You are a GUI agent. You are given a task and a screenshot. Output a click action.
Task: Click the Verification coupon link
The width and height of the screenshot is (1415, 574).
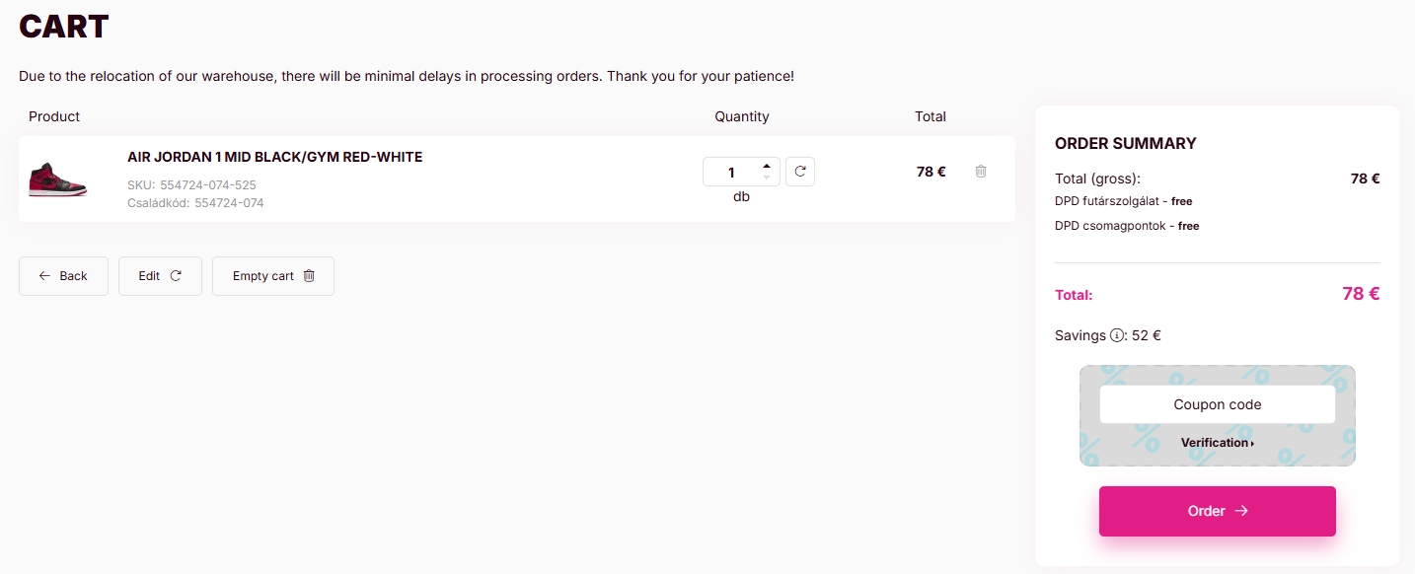[x=1217, y=443]
